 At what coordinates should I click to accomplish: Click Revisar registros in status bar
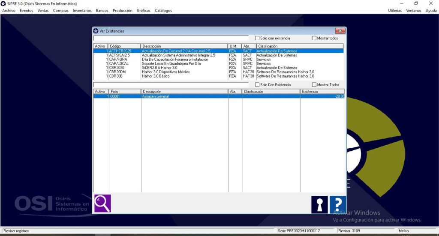(16, 231)
